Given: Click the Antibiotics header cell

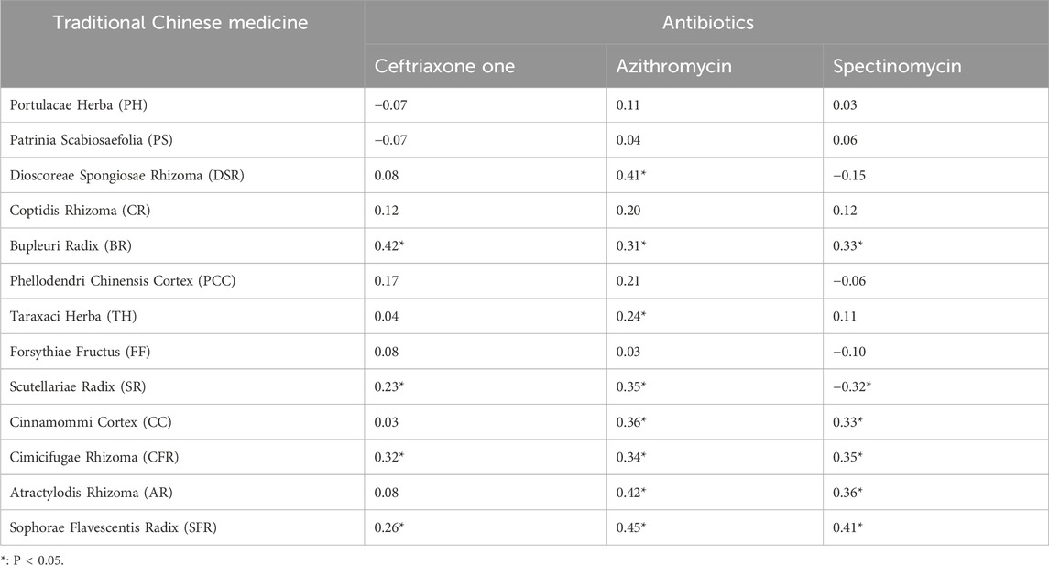Looking at the screenshot, I should click(x=705, y=23).
